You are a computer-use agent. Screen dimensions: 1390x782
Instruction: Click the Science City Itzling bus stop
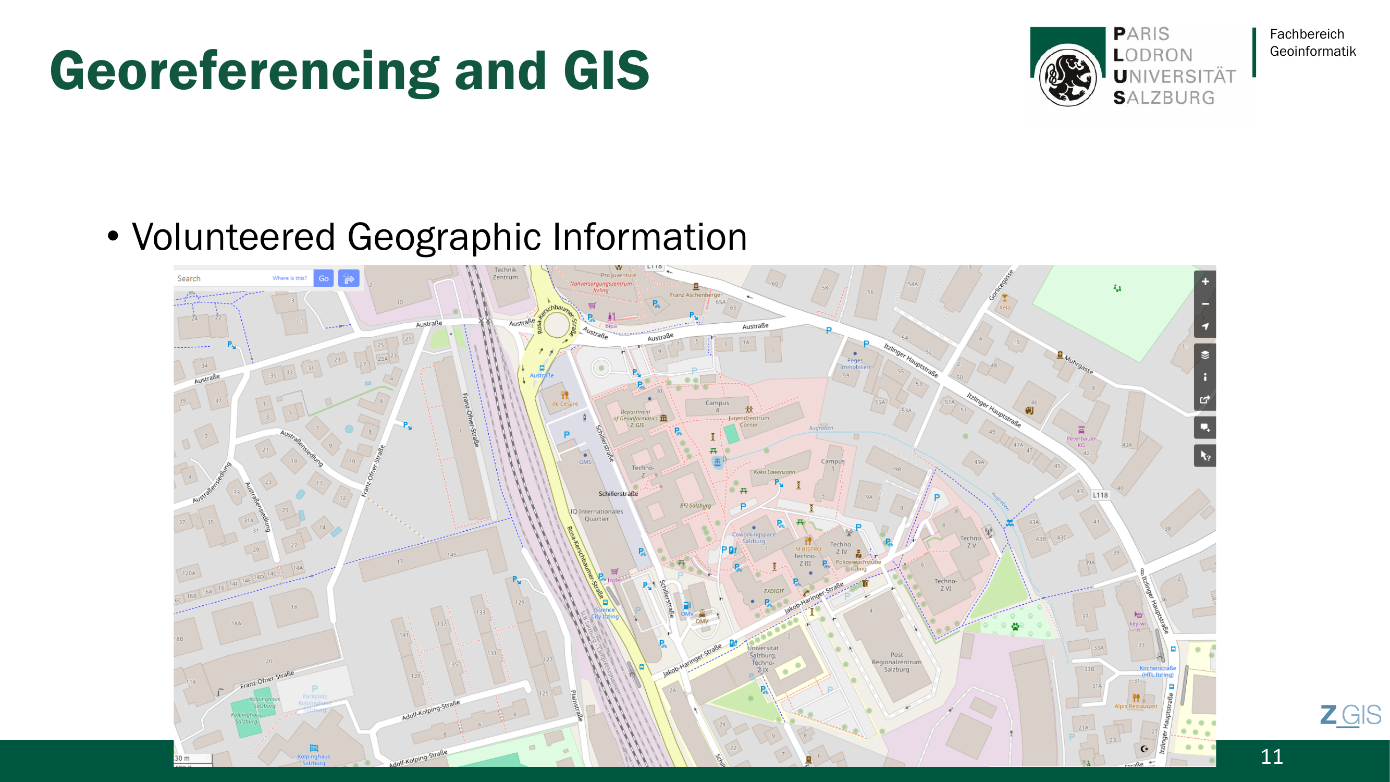pos(605,603)
